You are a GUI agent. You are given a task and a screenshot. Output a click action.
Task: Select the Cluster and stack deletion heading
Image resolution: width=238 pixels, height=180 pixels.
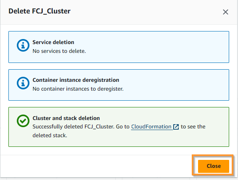pyautogui.click(x=66, y=118)
